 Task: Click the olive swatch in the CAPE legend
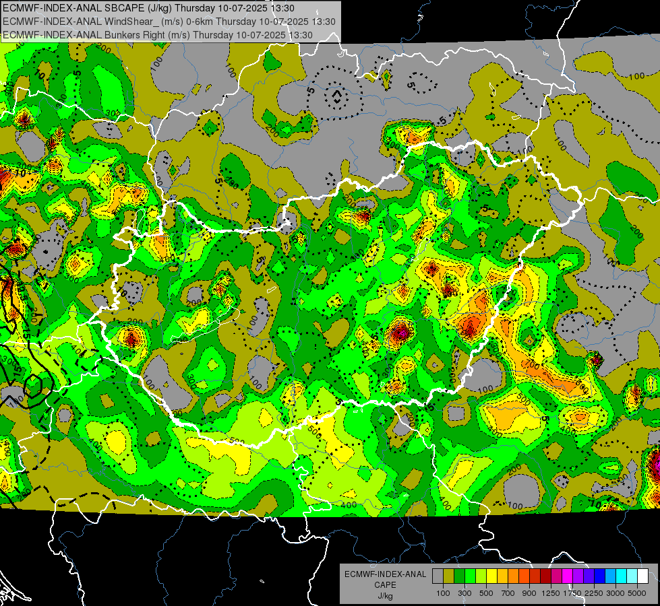coord(448,576)
